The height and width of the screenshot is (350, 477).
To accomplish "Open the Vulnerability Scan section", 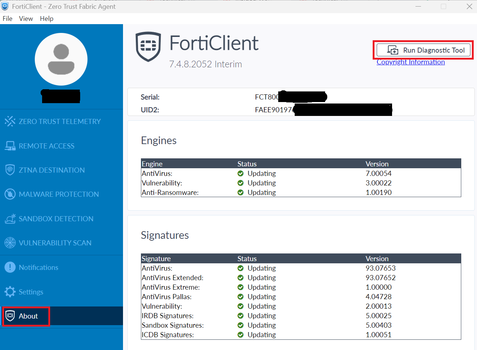I will click(x=55, y=243).
